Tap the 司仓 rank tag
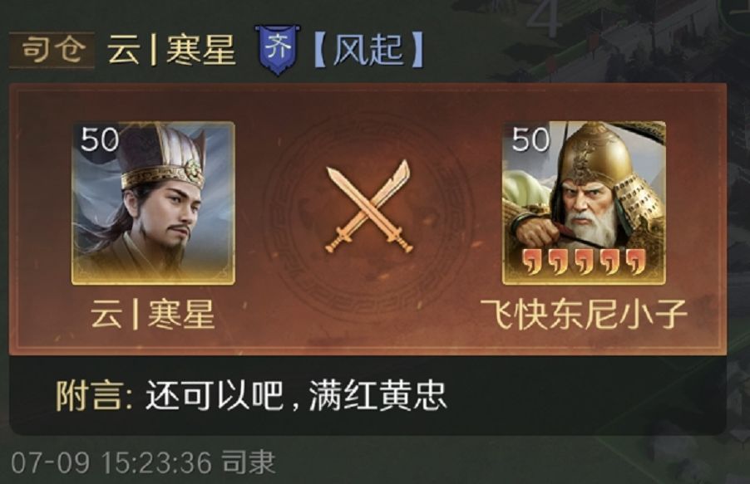This screenshot has width=750, height=484. 52,50
